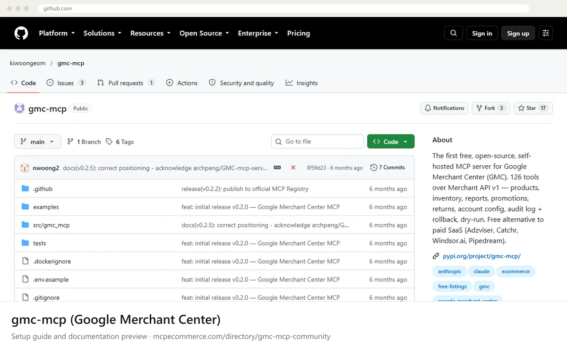Screen dimensions: 567x354
Task: Open Solutions navigation dropdown
Action: [103, 33]
